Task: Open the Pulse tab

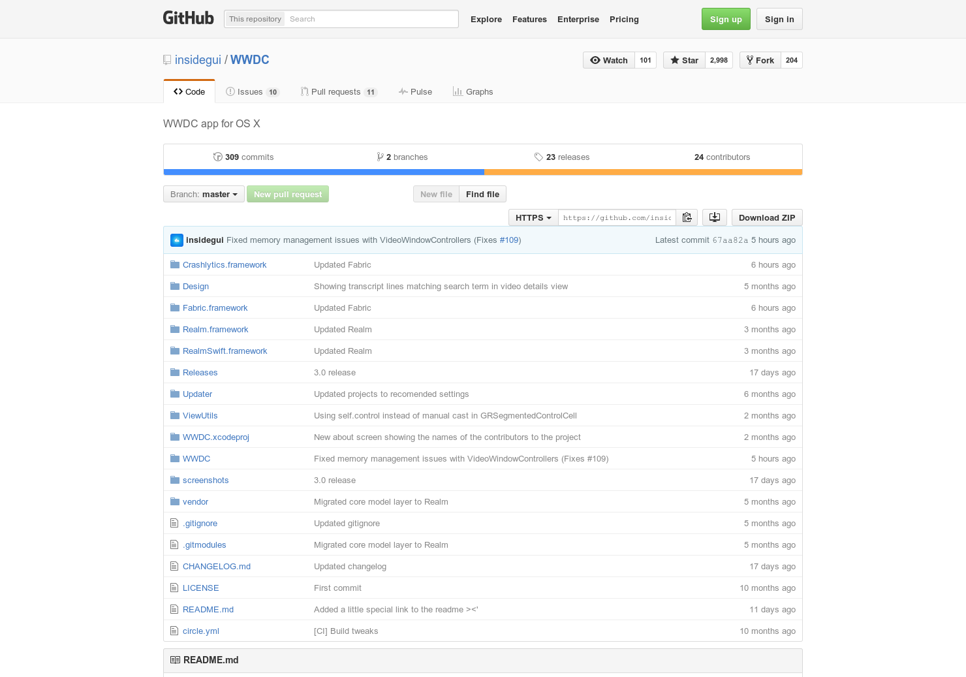Action: [415, 91]
